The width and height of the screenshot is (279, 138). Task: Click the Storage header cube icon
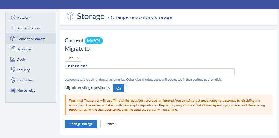[x=70, y=16]
